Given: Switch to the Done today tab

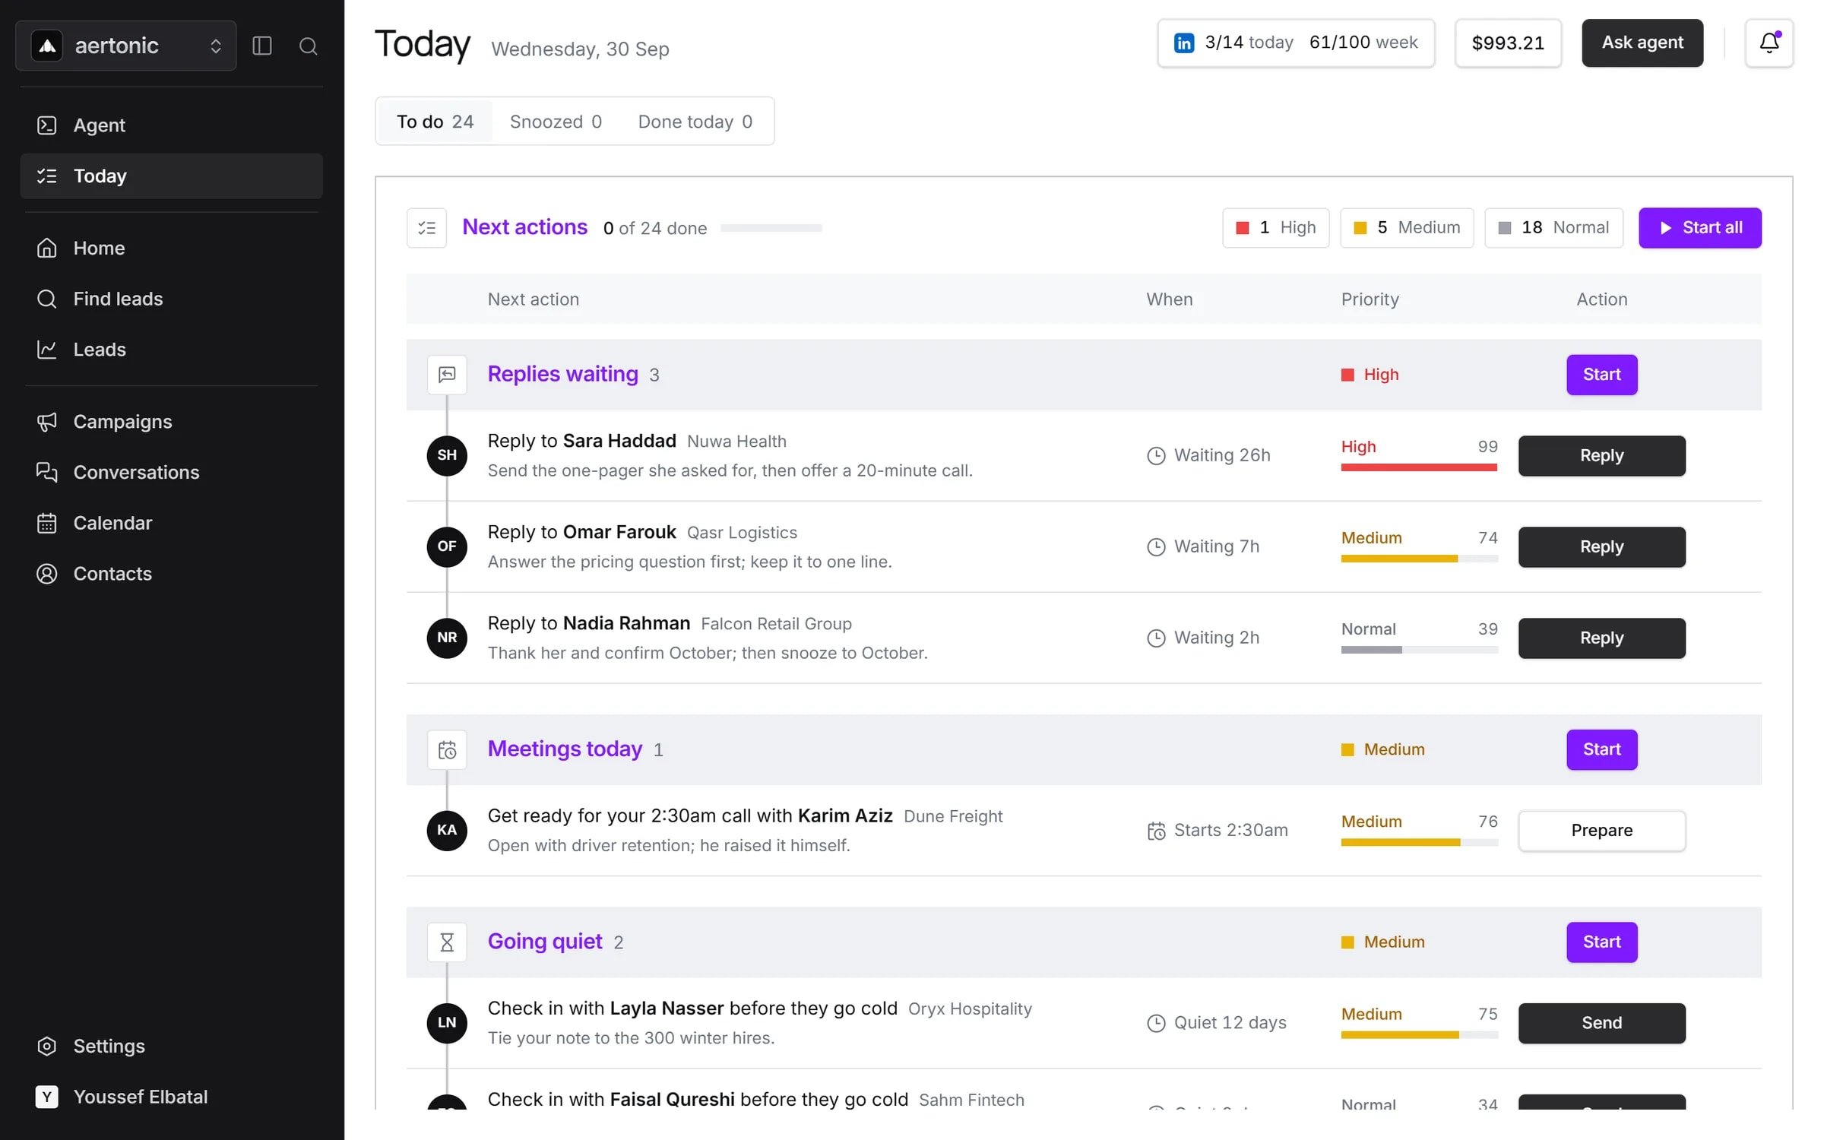Looking at the screenshot, I should click(695, 122).
